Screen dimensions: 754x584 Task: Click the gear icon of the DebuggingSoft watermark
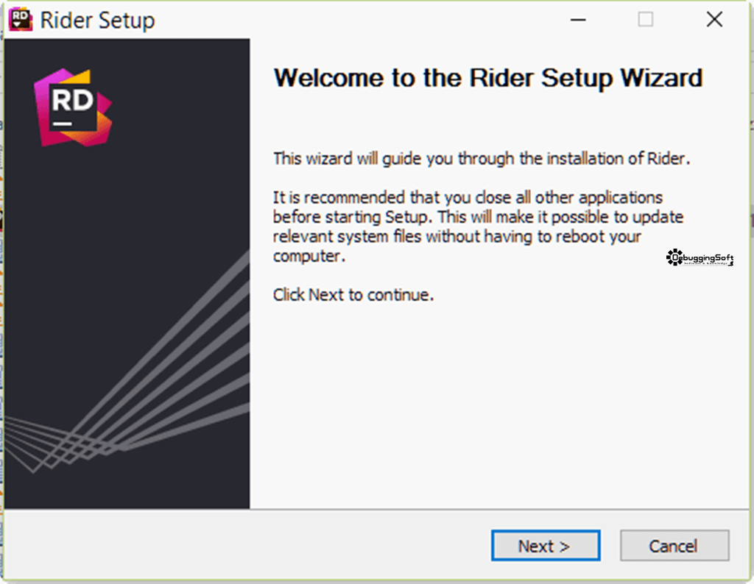coord(674,257)
